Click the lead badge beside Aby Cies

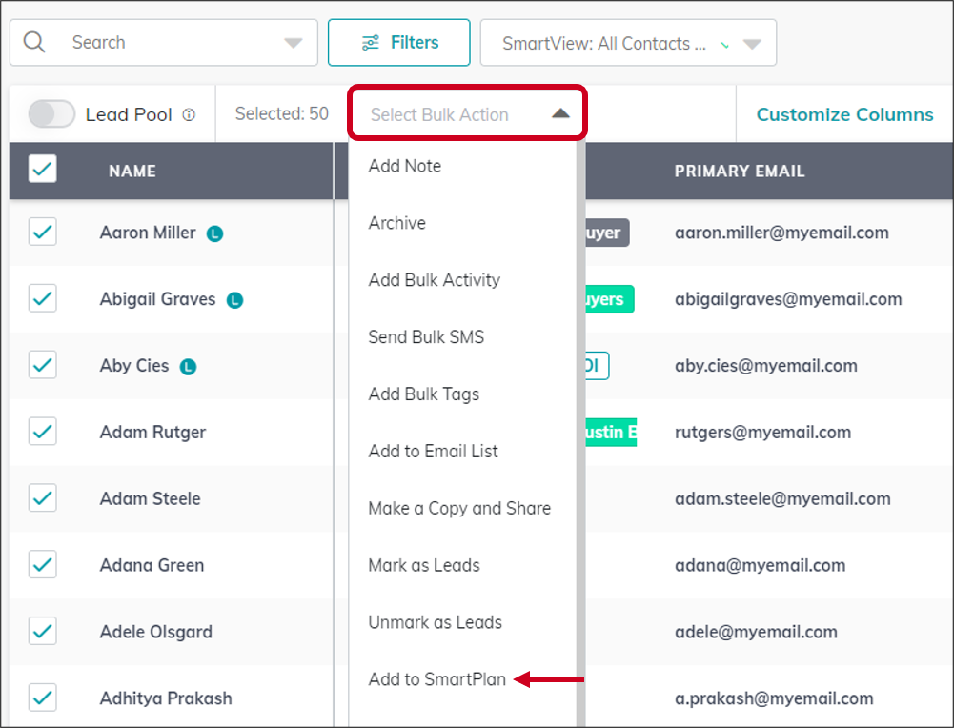(x=188, y=367)
